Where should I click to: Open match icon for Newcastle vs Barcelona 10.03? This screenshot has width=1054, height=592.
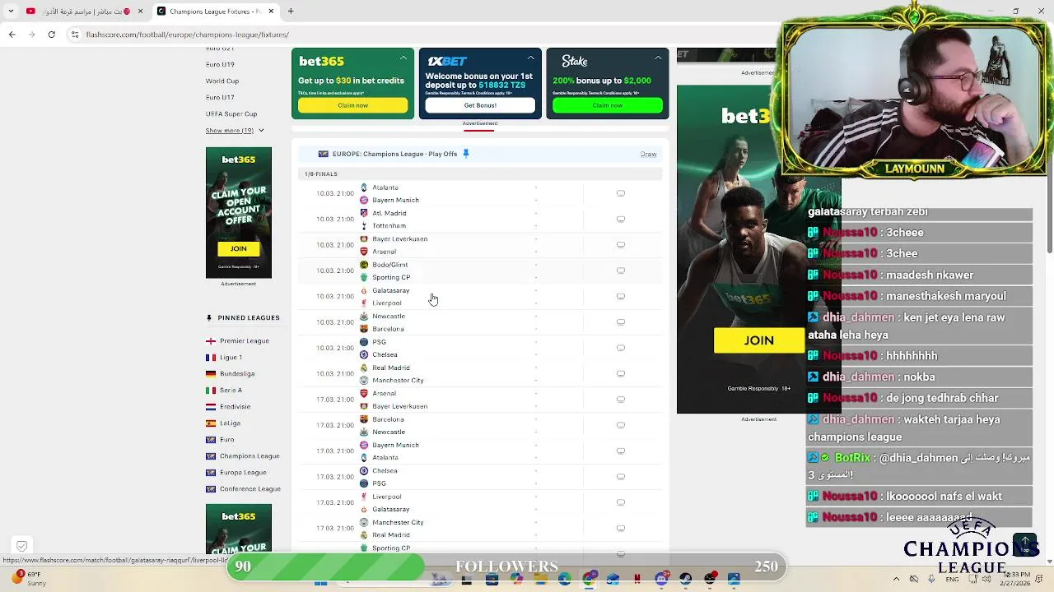pyautogui.click(x=621, y=322)
